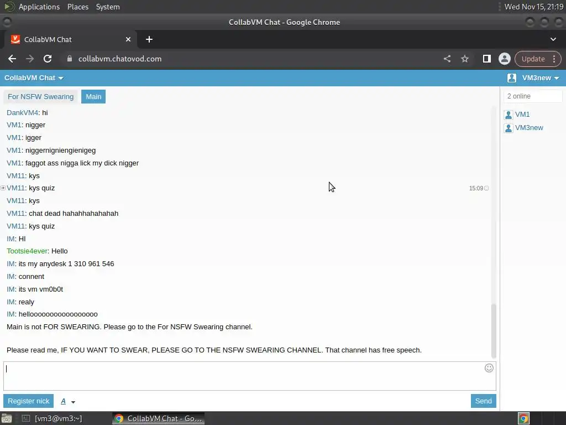Open text formatting A dropdown

(x=68, y=402)
